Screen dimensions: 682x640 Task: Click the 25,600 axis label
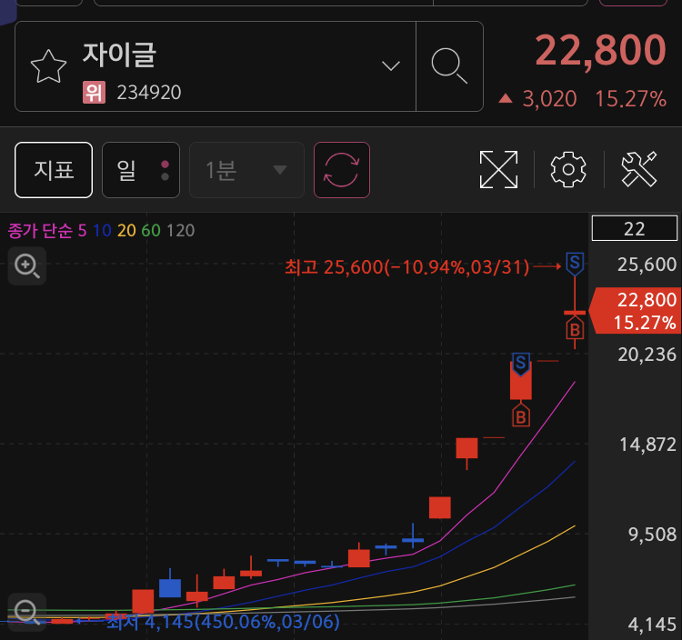pyautogui.click(x=647, y=265)
